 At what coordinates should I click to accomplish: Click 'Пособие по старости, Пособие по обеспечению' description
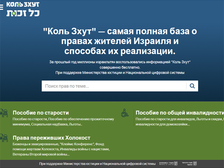[63, 122]
